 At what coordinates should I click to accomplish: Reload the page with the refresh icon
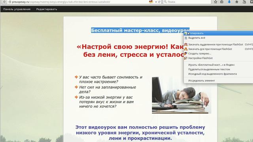(x=159, y=2)
